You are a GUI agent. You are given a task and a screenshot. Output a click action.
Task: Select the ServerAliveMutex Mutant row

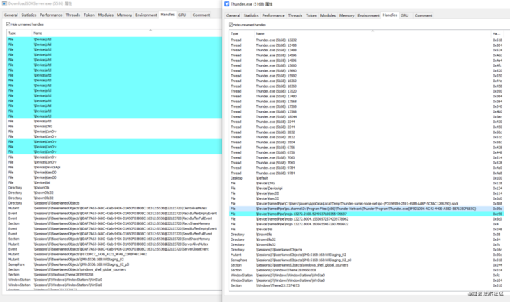[114, 244]
